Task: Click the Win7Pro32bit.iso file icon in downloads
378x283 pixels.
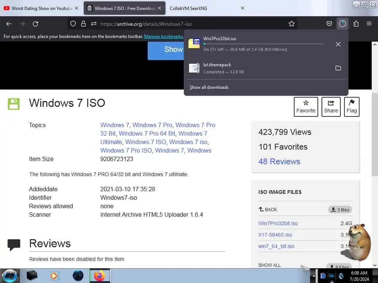Action: [194, 43]
